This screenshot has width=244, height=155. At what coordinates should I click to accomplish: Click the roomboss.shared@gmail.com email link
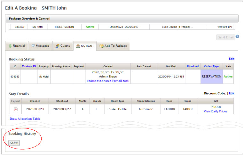108,81
